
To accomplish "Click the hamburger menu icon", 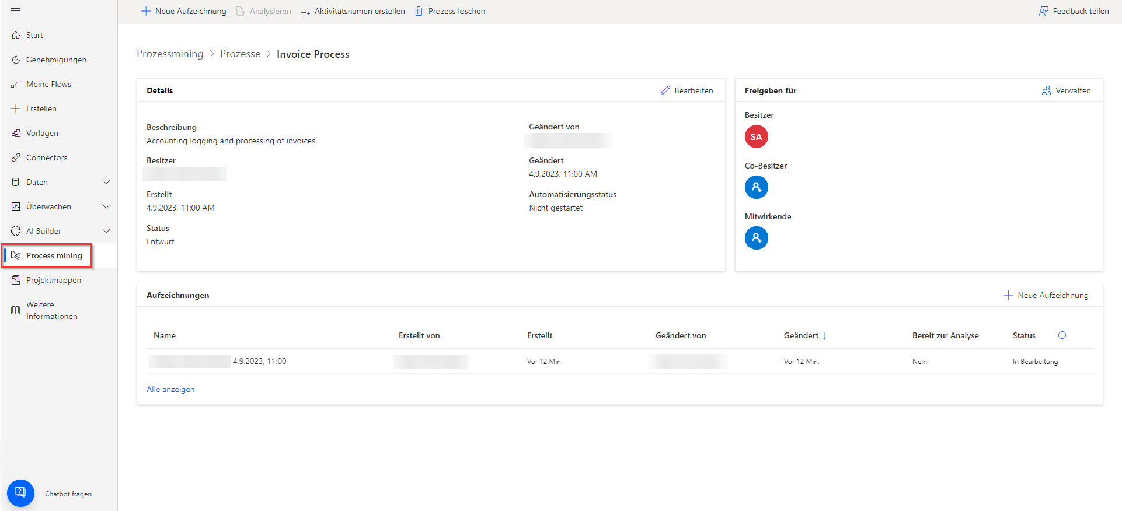I will point(15,11).
